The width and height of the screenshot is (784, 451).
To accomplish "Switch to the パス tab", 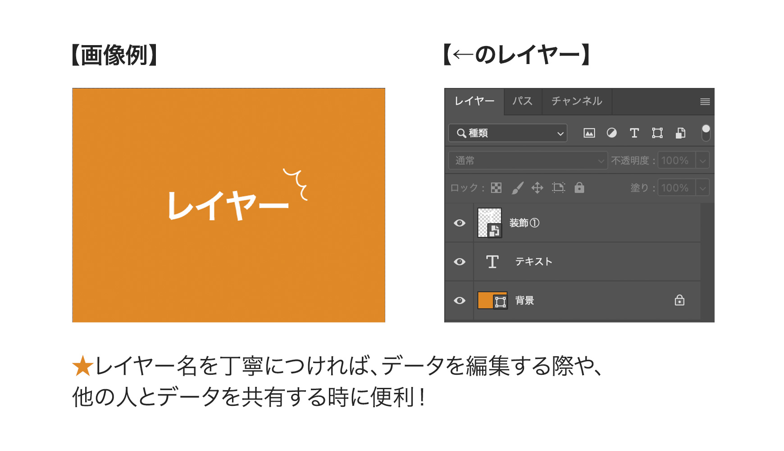I will coord(523,101).
